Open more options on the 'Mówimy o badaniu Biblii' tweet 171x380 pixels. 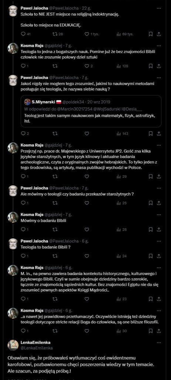(158, 215)
